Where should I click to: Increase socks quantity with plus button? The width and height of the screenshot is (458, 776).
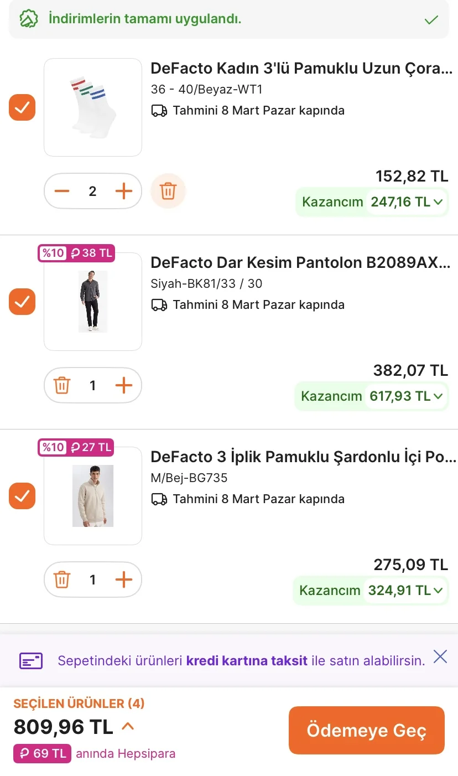click(124, 192)
